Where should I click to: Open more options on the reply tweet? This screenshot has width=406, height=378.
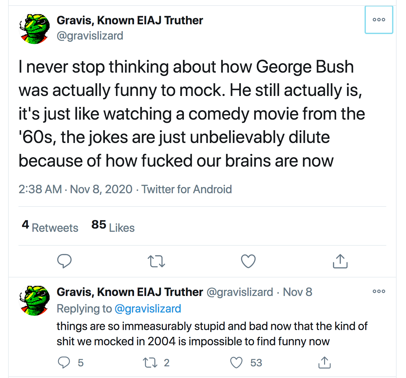(379, 291)
